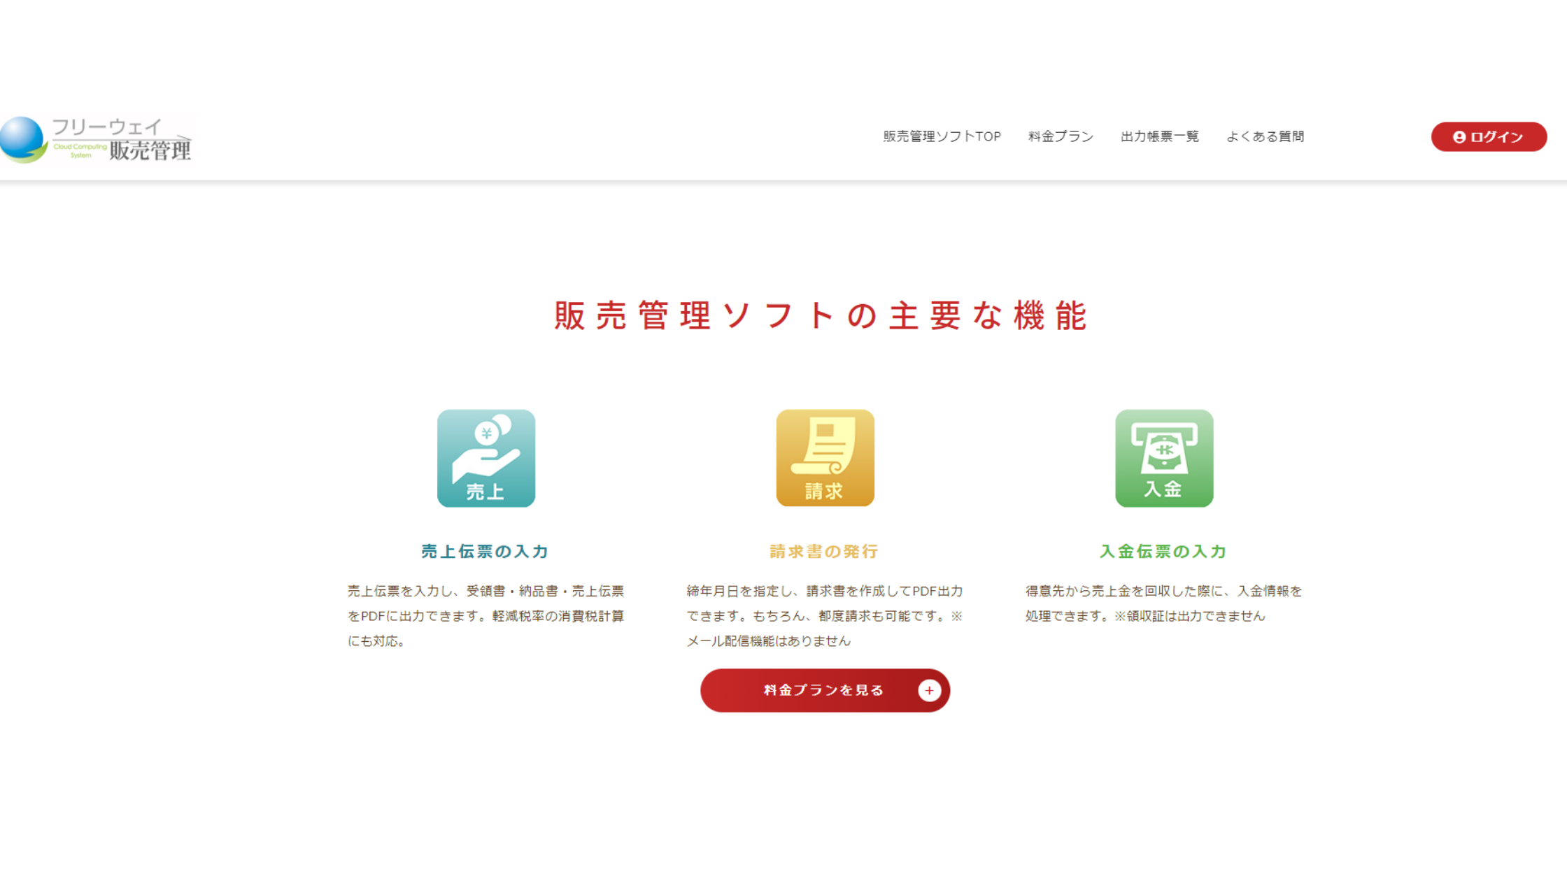Click the yellow 請求 invoice icon

coord(825,458)
